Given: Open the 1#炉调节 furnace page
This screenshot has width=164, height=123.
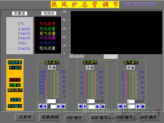Looking at the screenshot, I should 74,118.
